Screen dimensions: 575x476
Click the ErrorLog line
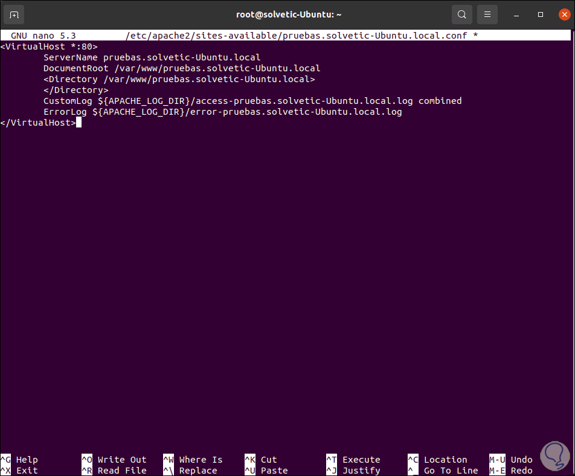[223, 112]
